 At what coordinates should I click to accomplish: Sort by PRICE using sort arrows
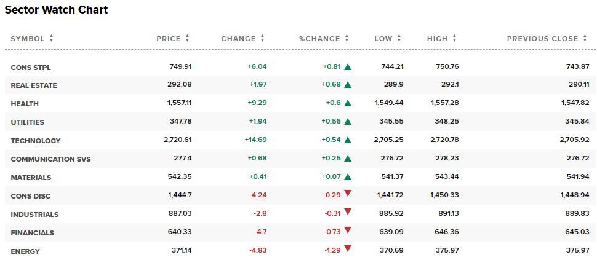pyautogui.click(x=187, y=38)
